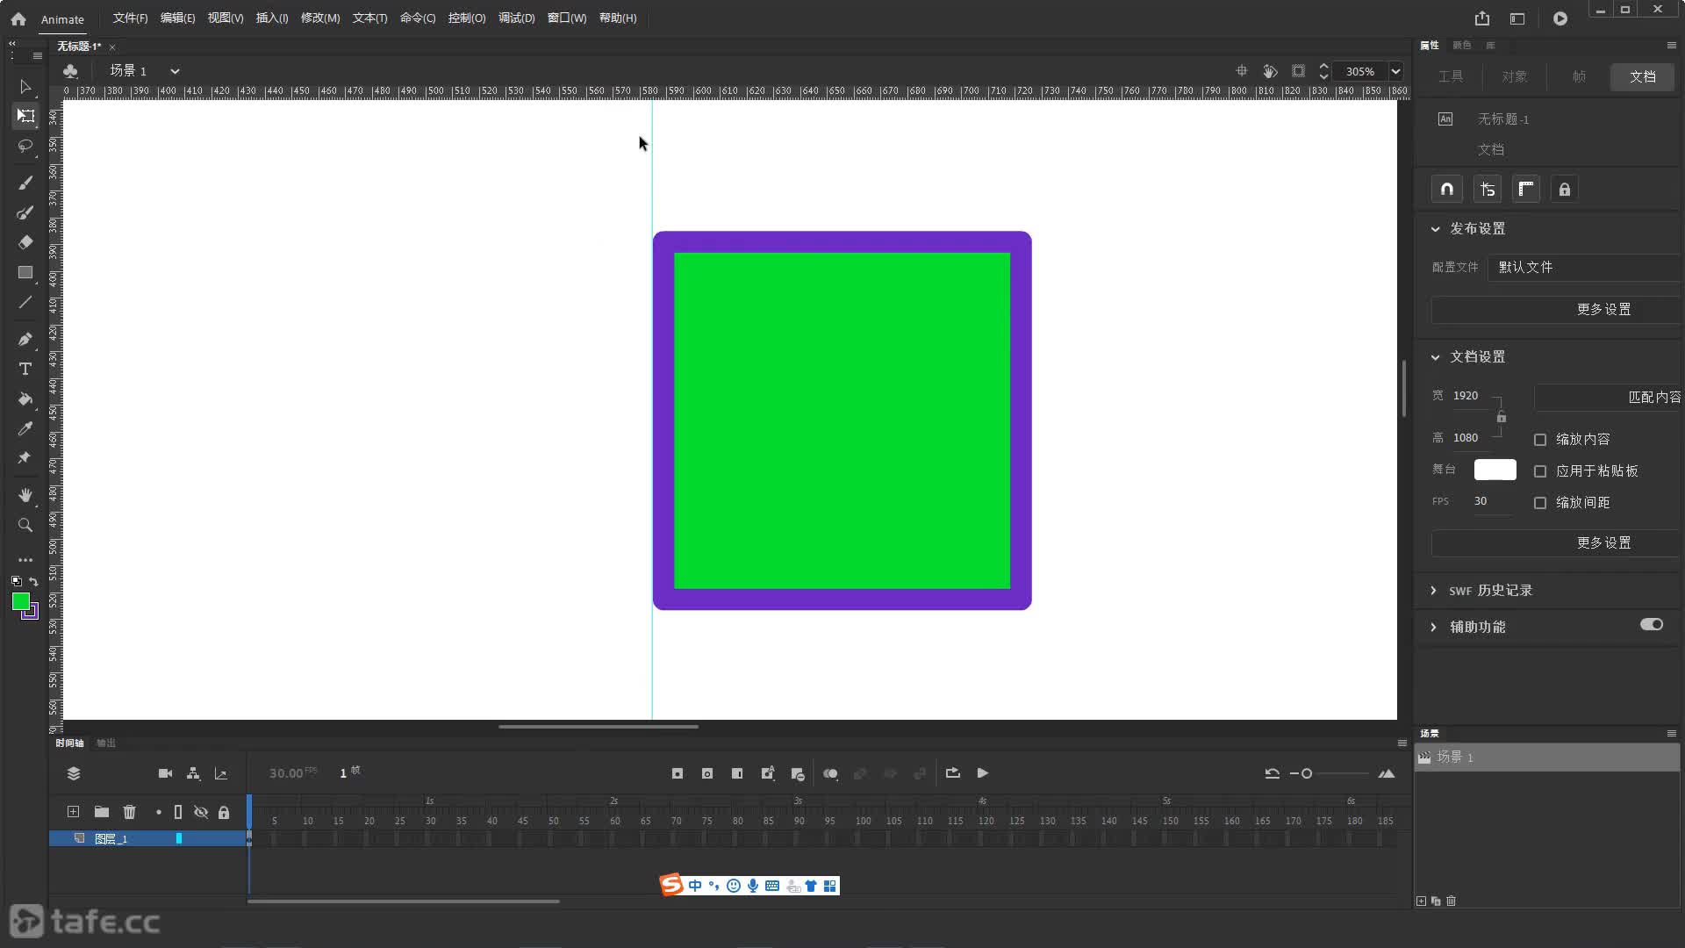Toggle the lock guides button in properties
The height and width of the screenshot is (948, 1685).
pos(1564,189)
